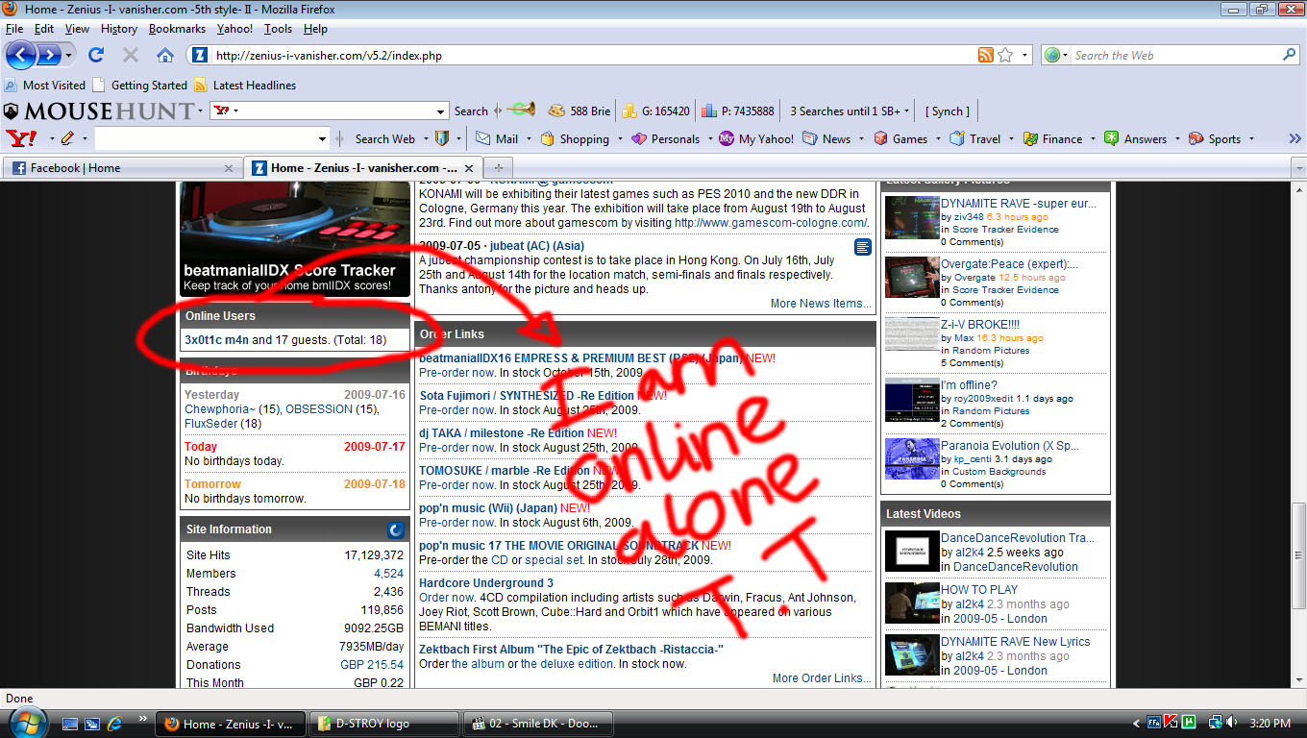Viewport: 1307px width, 738px height.
Task: Open the History menu
Action: point(119,29)
